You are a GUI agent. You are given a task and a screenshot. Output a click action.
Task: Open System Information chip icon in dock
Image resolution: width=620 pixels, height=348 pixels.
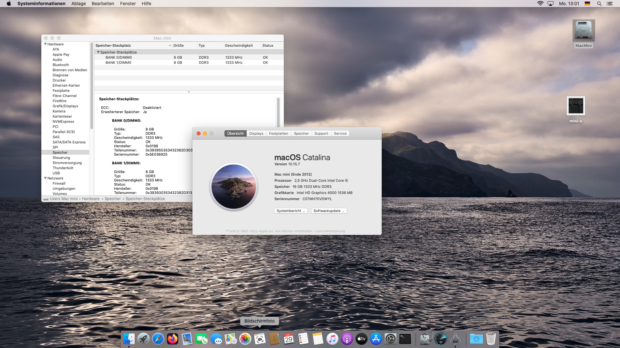click(455, 339)
